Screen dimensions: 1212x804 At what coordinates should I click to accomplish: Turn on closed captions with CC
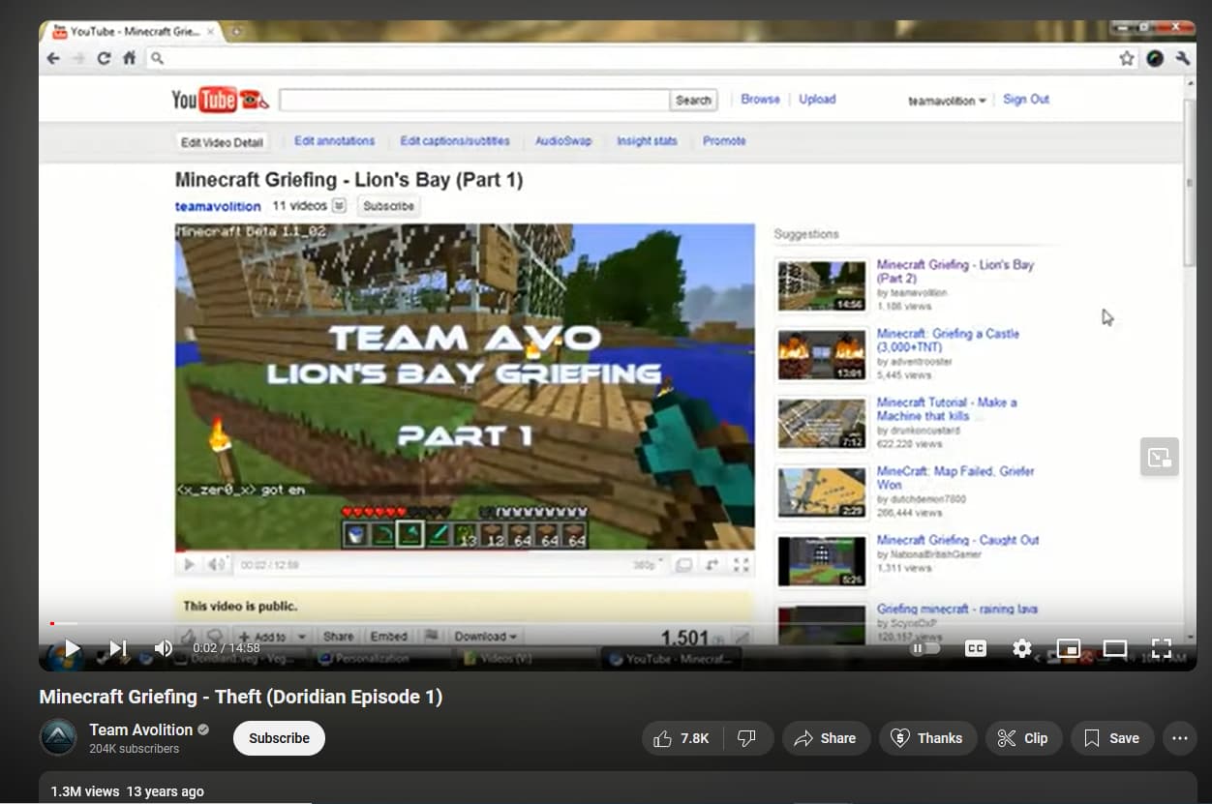976,648
